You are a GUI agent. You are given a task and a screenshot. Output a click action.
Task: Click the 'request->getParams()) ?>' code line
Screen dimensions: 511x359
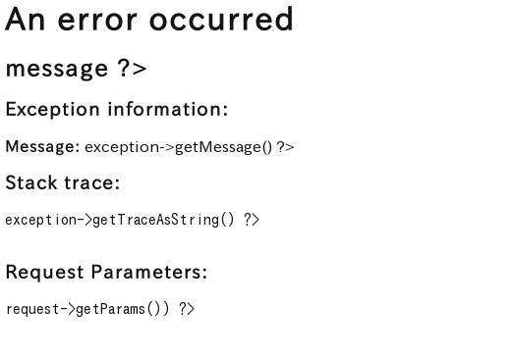coord(100,309)
